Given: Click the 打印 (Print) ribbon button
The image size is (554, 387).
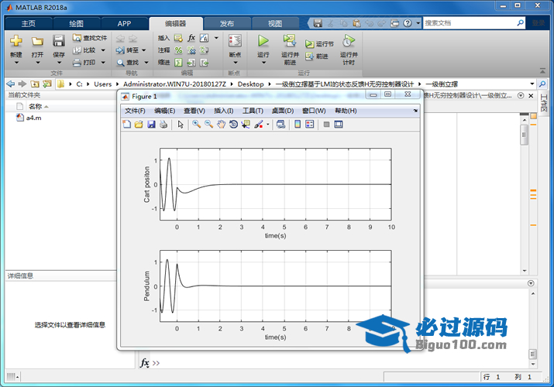Looking at the screenshot, I should (84, 63).
